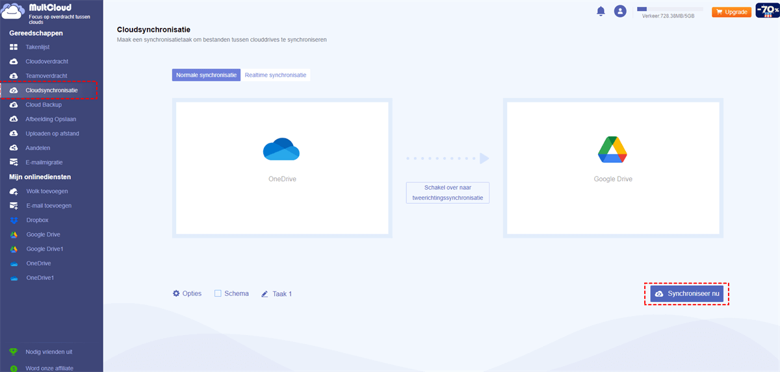Click the Dropbox sidebar label
This screenshot has height=372, width=780.
click(x=38, y=220)
